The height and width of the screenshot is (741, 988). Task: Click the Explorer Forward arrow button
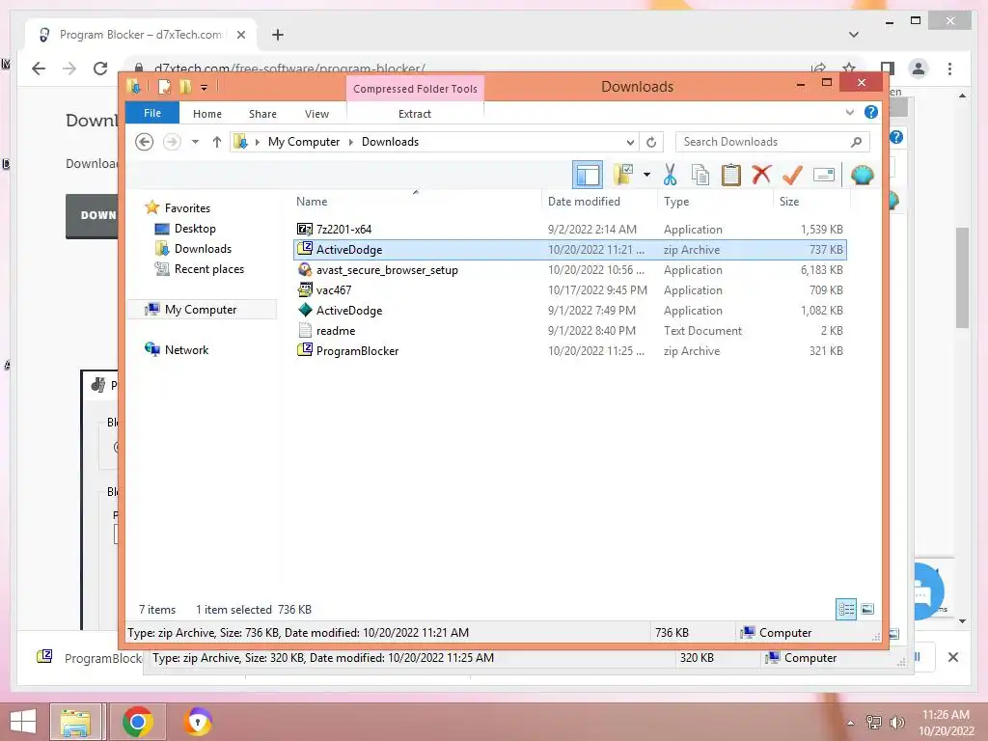click(172, 142)
